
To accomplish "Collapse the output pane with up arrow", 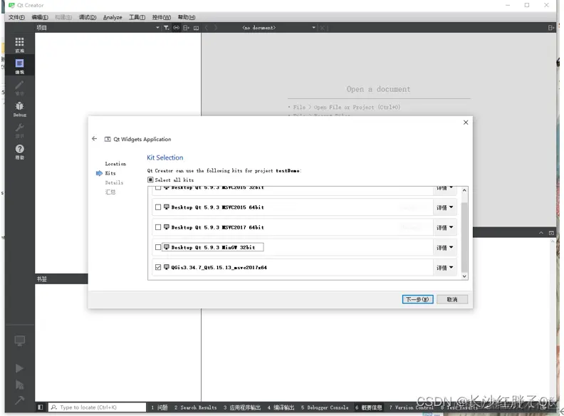I will point(541,233).
